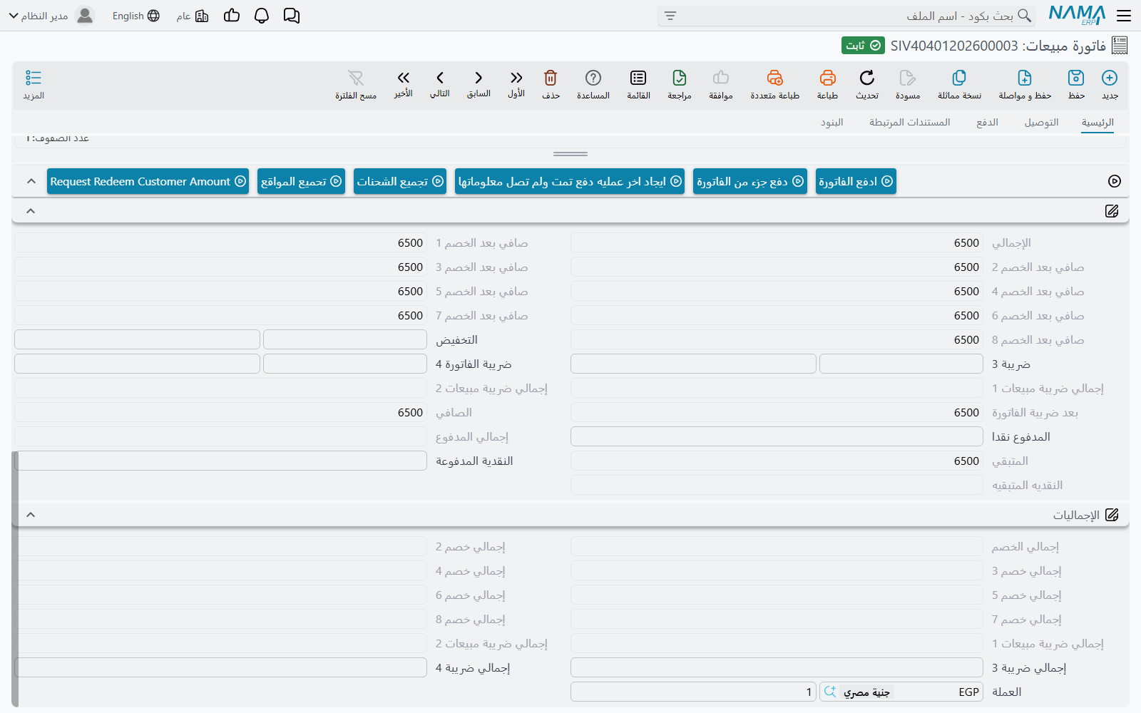The image size is (1141, 713).
Task: Open the Help (المساعدة) icon
Action: click(593, 78)
